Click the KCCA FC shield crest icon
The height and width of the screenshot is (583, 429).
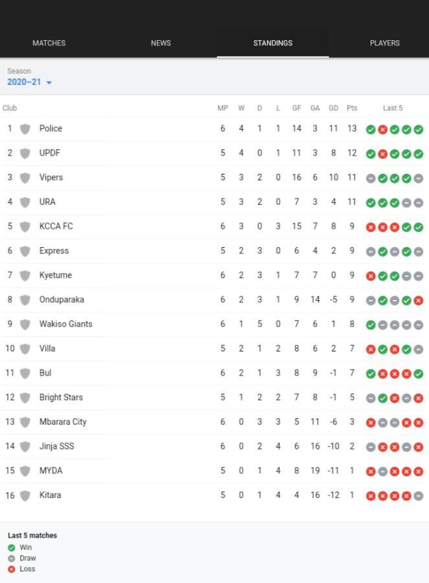pyautogui.click(x=25, y=227)
